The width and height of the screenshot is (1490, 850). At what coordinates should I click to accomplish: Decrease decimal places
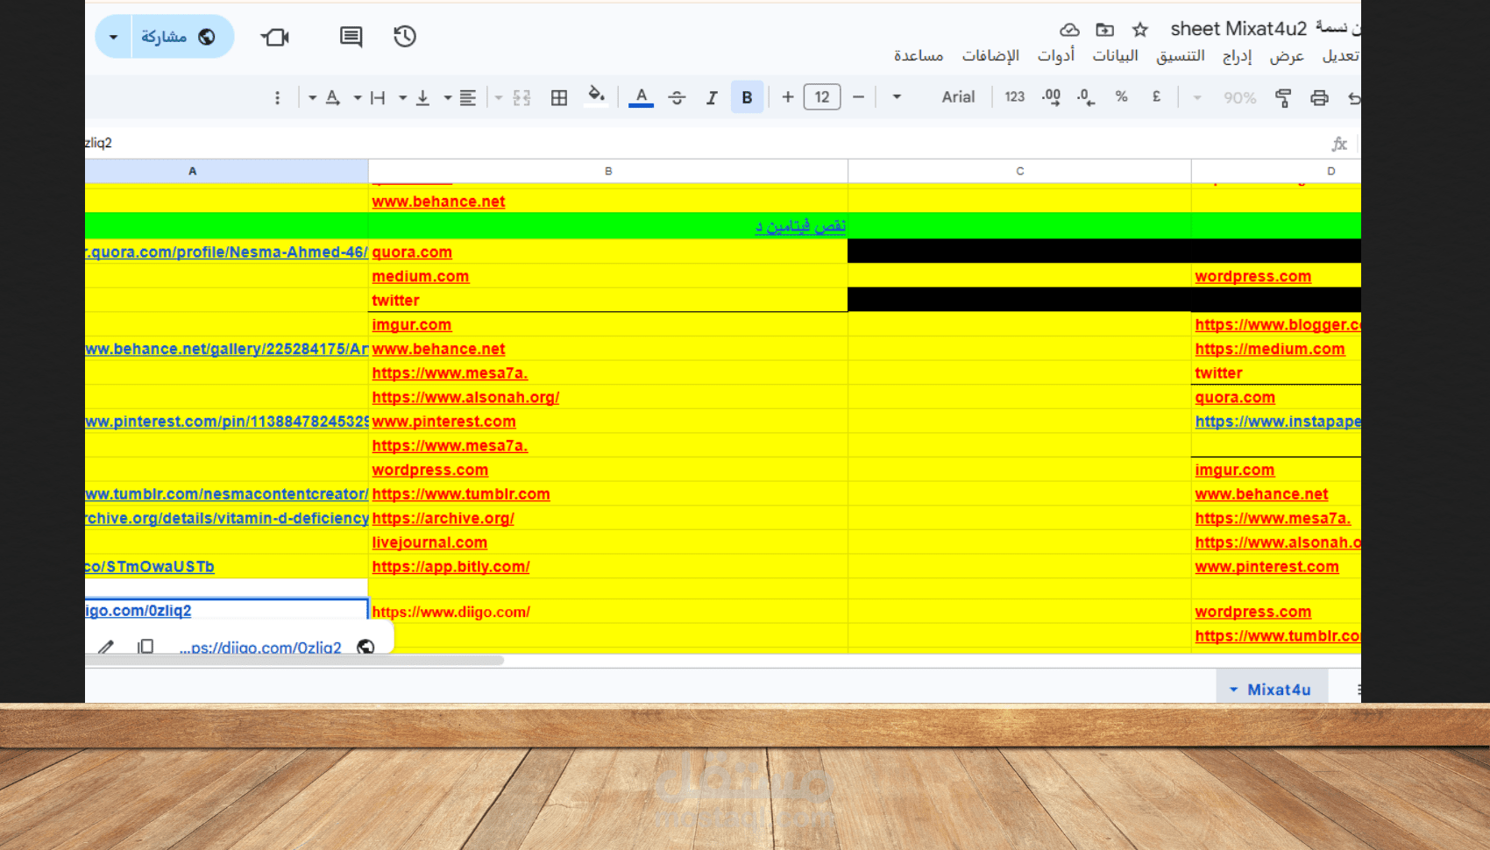pos(1086,97)
